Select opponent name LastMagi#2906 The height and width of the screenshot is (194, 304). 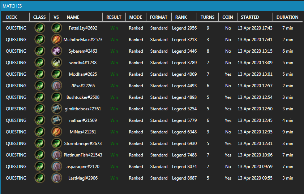pos(83,178)
